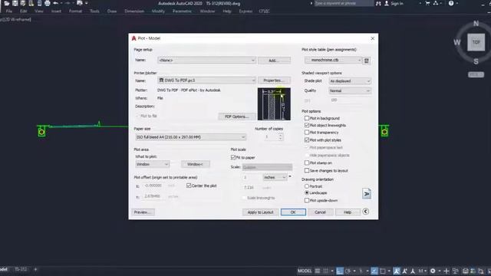Click the Sign In user icon
491x276 pixels.
pyautogui.click(x=387, y=3)
